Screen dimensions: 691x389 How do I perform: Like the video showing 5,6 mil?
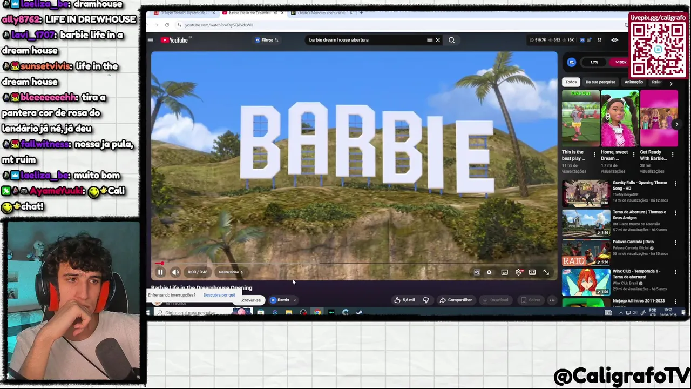(x=404, y=300)
